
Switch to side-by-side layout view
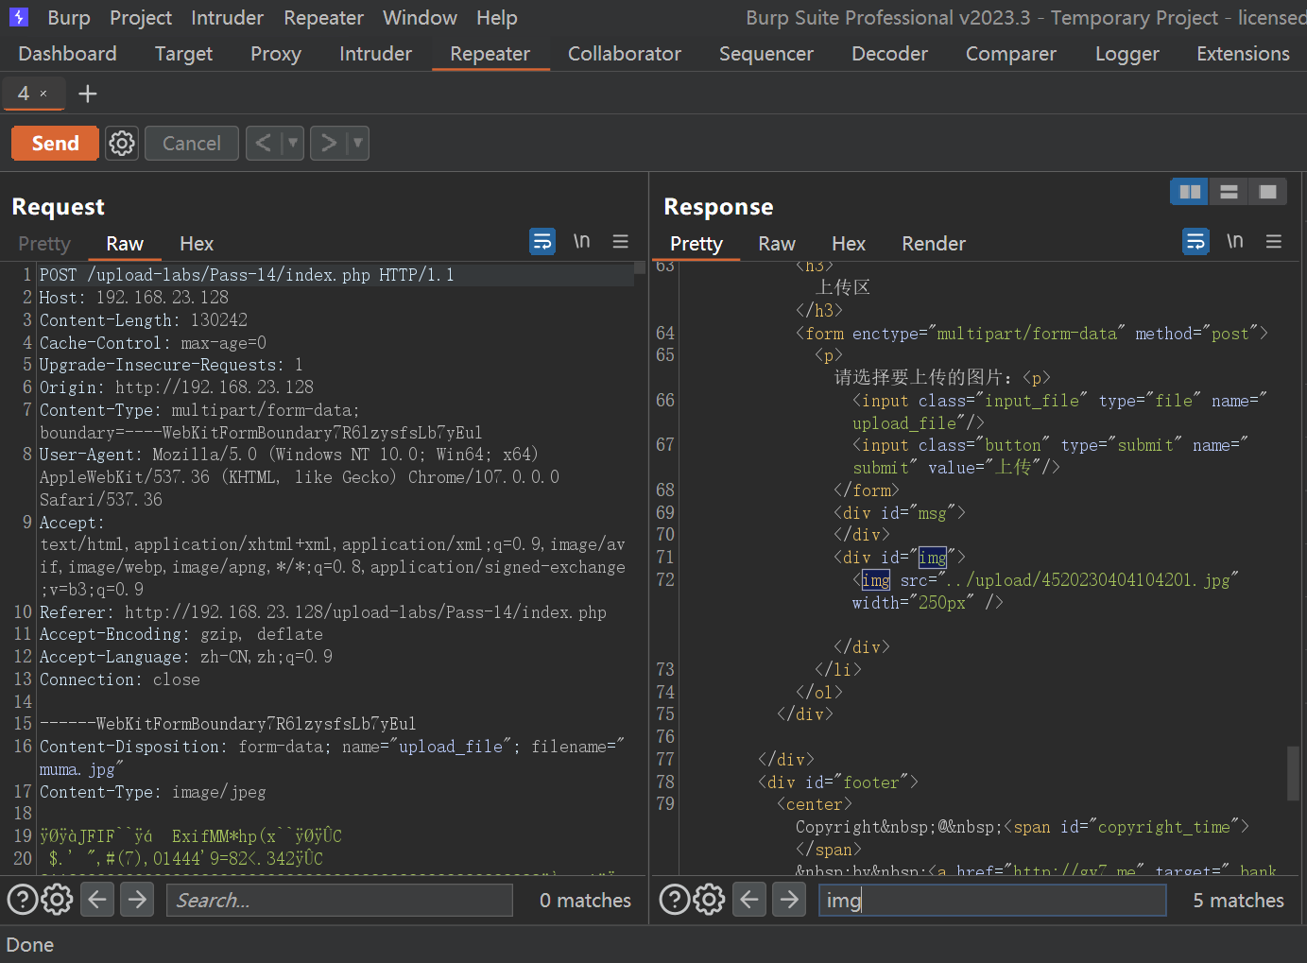(x=1190, y=192)
